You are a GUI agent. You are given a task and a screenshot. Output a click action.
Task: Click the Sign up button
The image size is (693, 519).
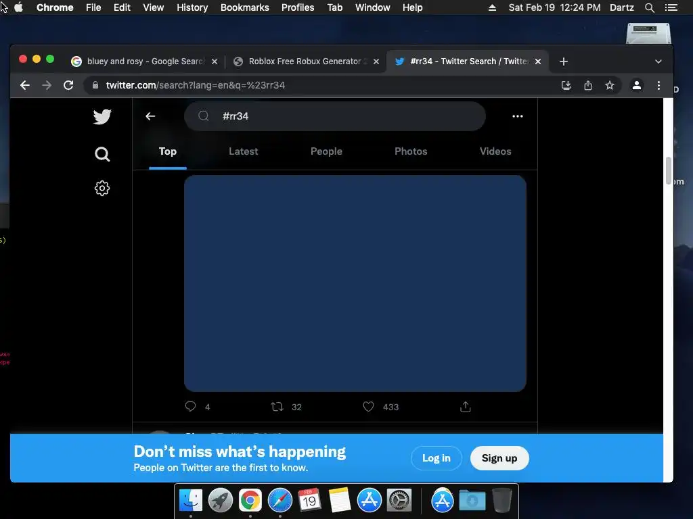(499, 458)
